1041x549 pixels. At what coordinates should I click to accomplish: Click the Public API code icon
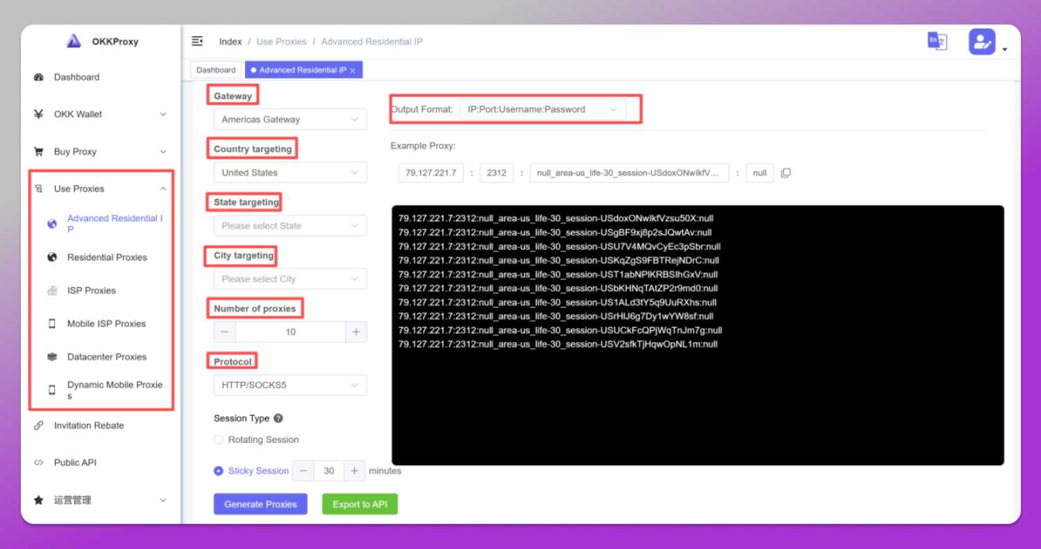(x=39, y=462)
